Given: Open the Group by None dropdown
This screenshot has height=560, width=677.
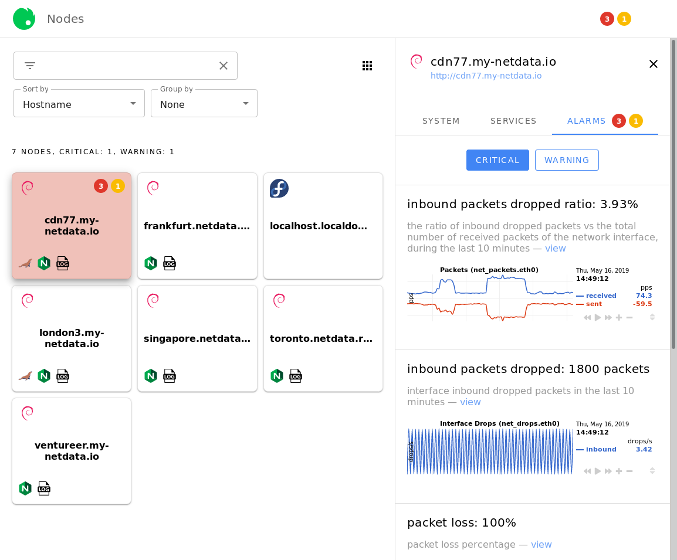Looking at the screenshot, I should pos(204,103).
